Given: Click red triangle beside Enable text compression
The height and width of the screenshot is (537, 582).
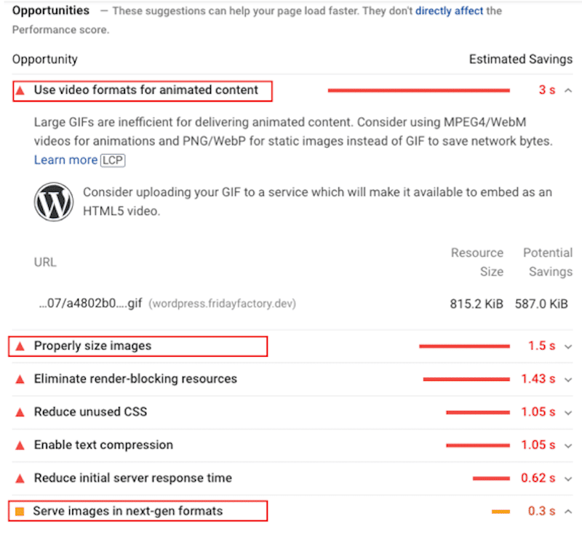Looking at the screenshot, I should (20, 445).
